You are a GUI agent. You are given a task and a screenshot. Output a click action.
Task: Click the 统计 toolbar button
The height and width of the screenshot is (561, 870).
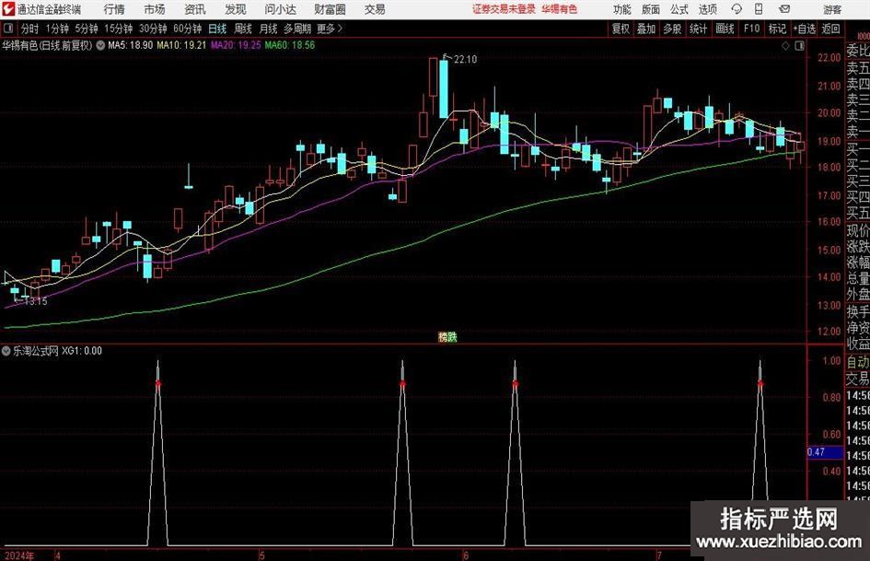(698, 29)
